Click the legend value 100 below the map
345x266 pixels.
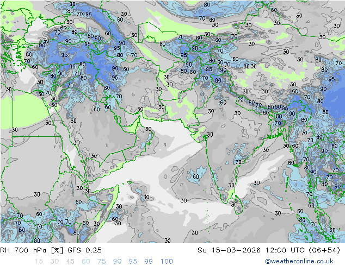pyautogui.click(x=167, y=261)
